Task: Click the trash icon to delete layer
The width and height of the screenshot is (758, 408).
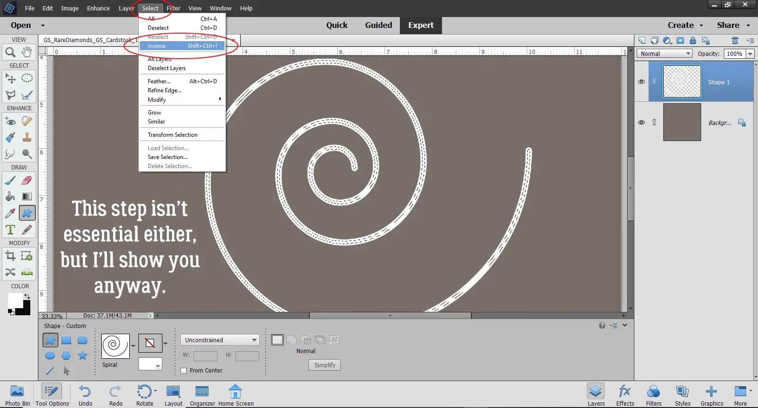Action: tap(735, 41)
